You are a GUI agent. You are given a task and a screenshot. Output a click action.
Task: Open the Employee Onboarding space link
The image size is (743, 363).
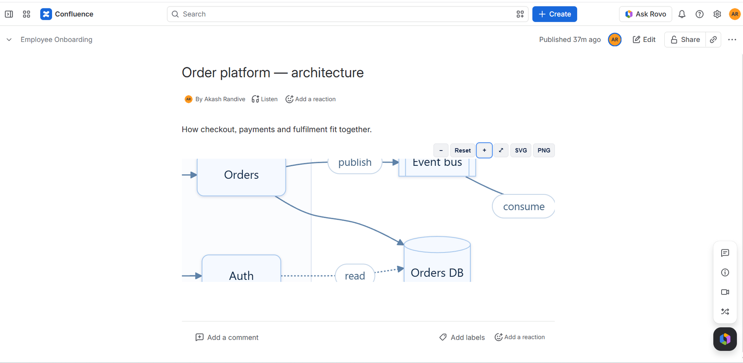57,40
